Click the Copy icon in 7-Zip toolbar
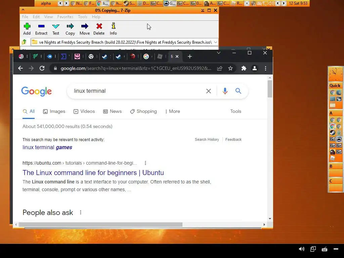The height and width of the screenshot is (258, 344). (x=70, y=29)
